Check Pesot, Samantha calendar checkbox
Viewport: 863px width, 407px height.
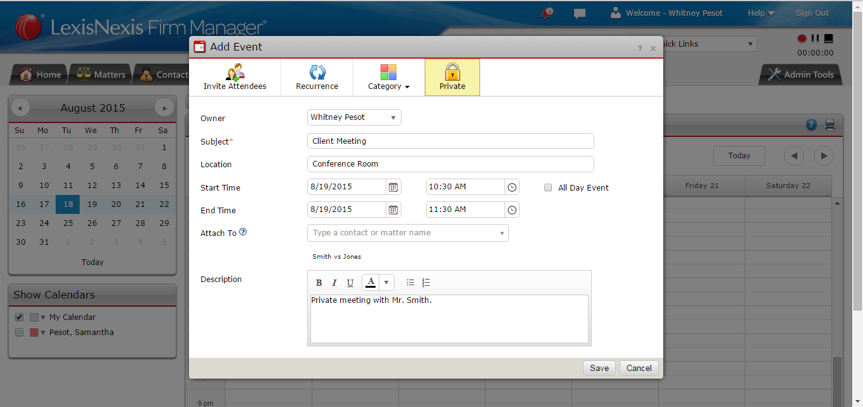click(x=20, y=332)
